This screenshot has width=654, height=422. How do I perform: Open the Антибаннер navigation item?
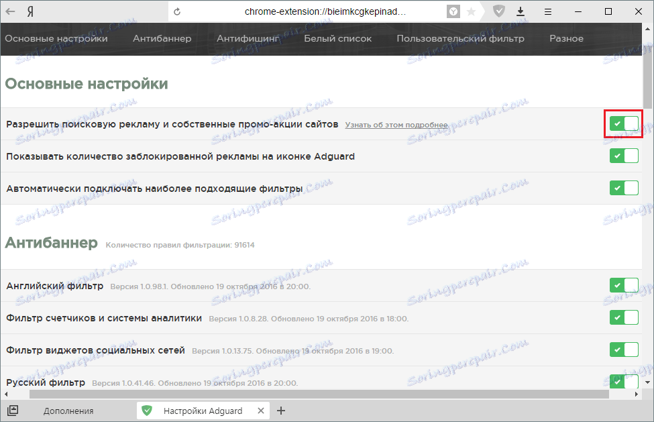[x=162, y=38]
